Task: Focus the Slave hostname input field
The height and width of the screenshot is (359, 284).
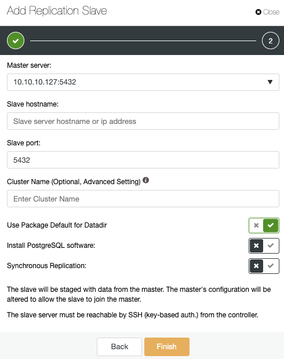Action: (x=143, y=121)
